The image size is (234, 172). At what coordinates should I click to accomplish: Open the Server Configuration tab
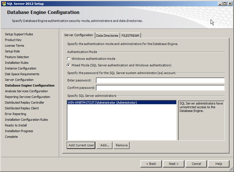(78, 35)
